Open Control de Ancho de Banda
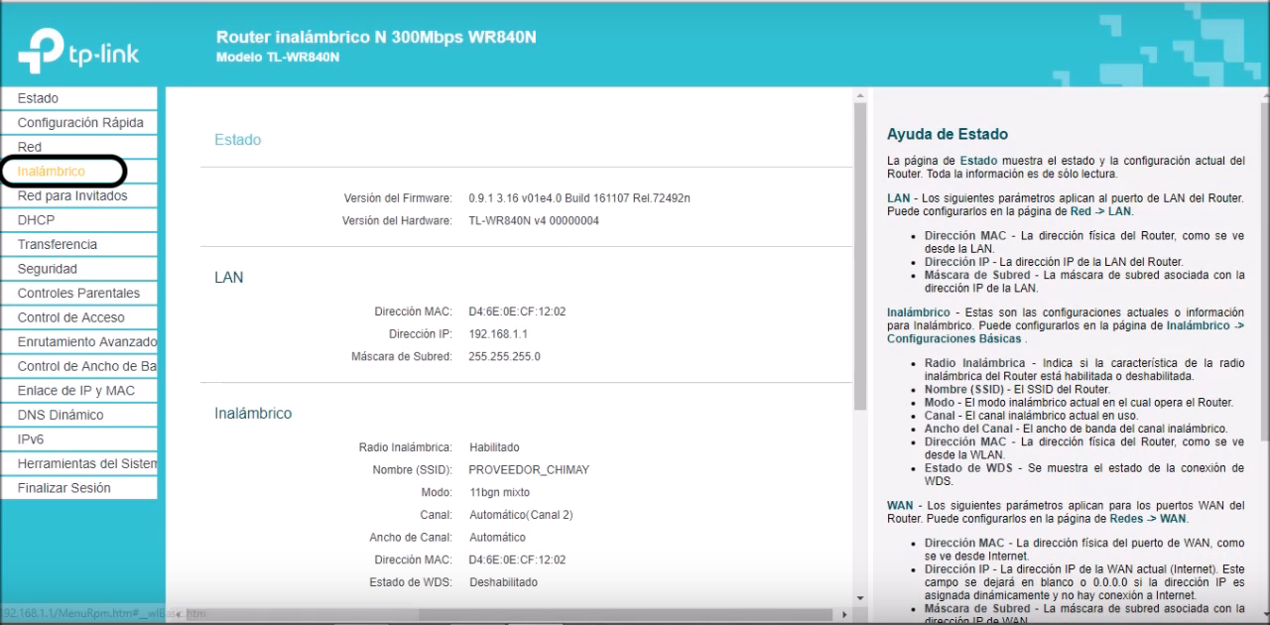This screenshot has width=1270, height=625. pos(86,366)
